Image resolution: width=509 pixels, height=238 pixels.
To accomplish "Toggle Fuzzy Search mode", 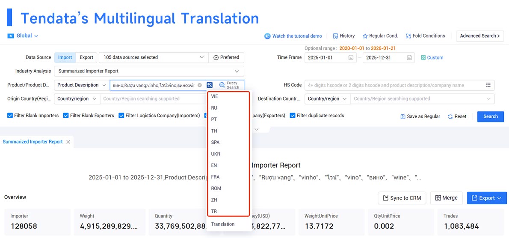I will (x=230, y=85).
